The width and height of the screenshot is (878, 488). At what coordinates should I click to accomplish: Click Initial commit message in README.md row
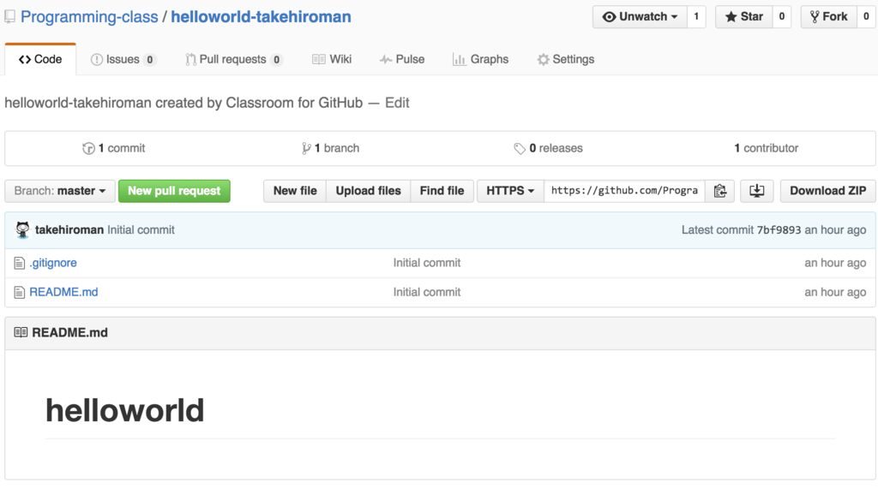pyautogui.click(x=427, y=292)
